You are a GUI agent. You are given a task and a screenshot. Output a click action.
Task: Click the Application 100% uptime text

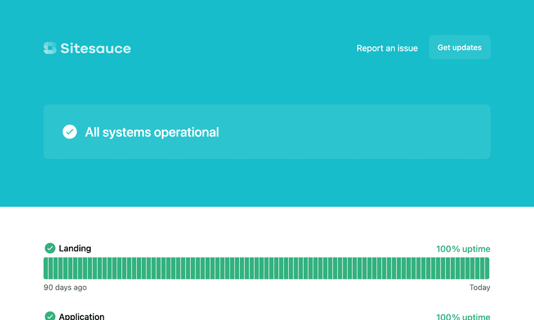click(x=463, y=317)
